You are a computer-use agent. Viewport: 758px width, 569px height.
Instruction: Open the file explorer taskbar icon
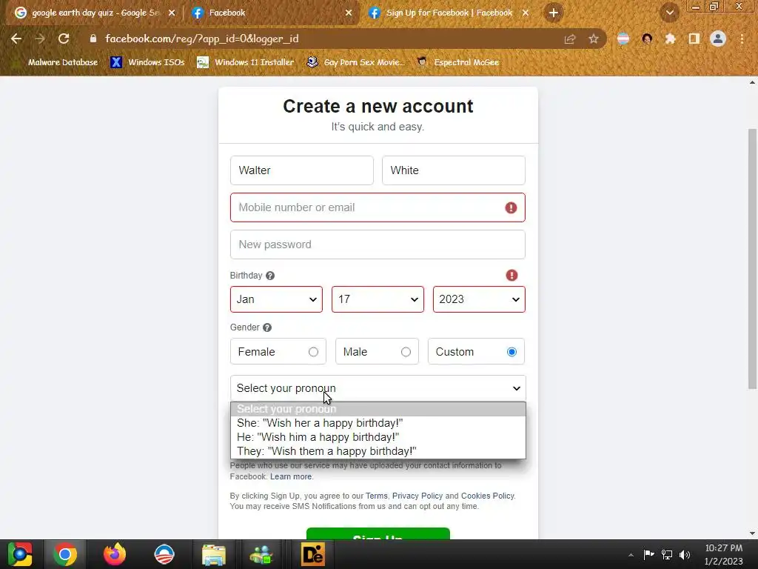[x=214, y=554]
